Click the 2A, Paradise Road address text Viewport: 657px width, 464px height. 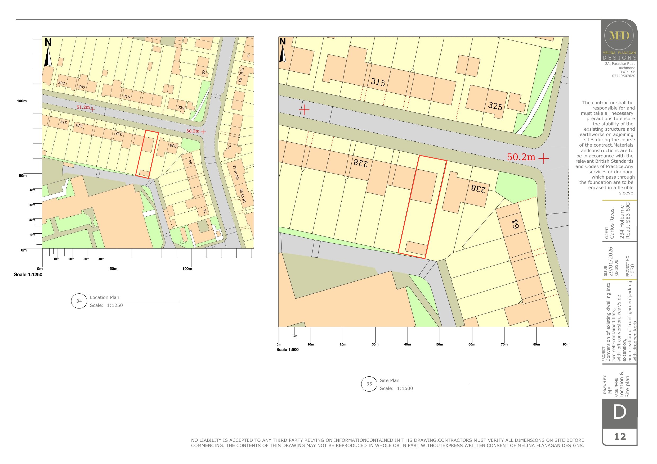(620, 64)
